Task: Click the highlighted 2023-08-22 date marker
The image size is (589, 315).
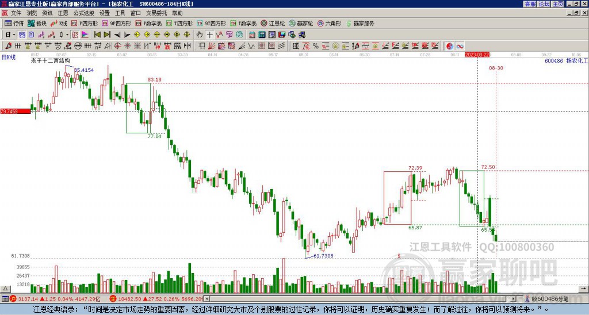Action: click(477, 55)
